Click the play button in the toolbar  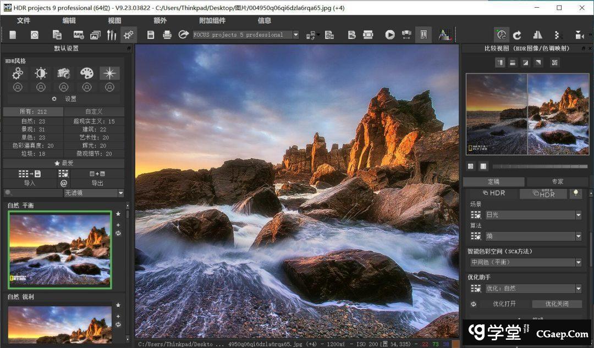[x=390, y=35]
